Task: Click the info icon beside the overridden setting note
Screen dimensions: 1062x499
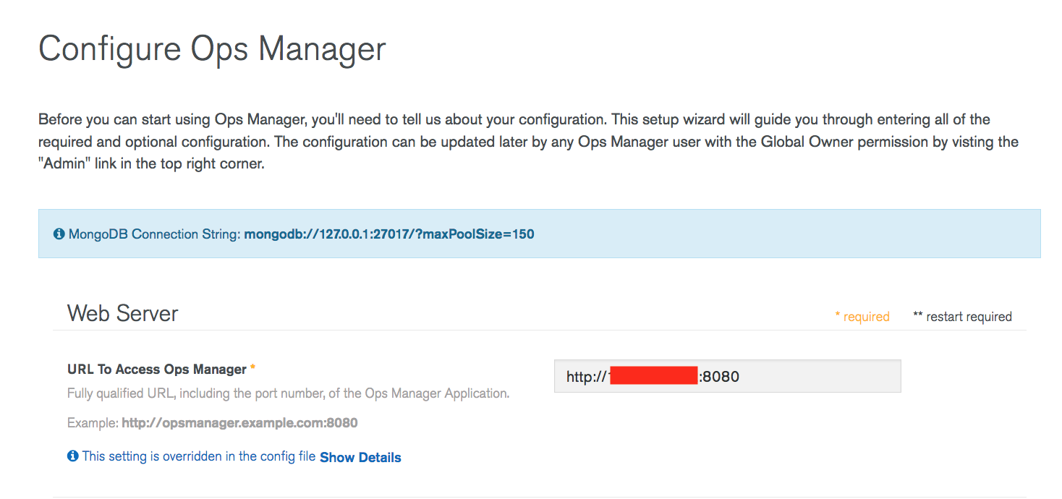Action: [x=73, y=456]
